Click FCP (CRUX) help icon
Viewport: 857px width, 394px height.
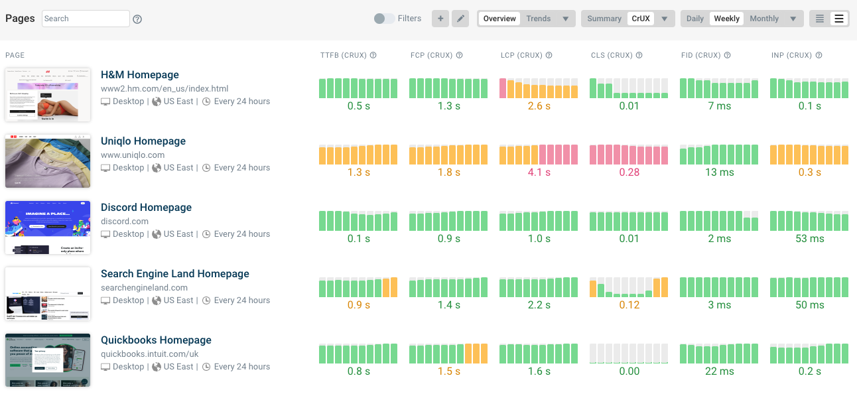459,56
